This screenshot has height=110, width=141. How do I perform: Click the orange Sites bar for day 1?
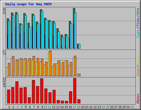[x=9, y=70]
